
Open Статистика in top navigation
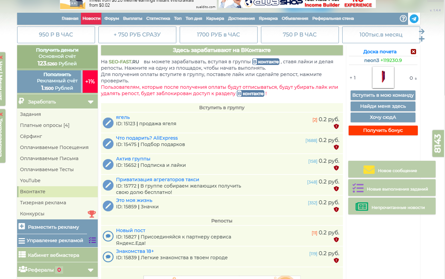pyautogui.click(x=158, y=18)
